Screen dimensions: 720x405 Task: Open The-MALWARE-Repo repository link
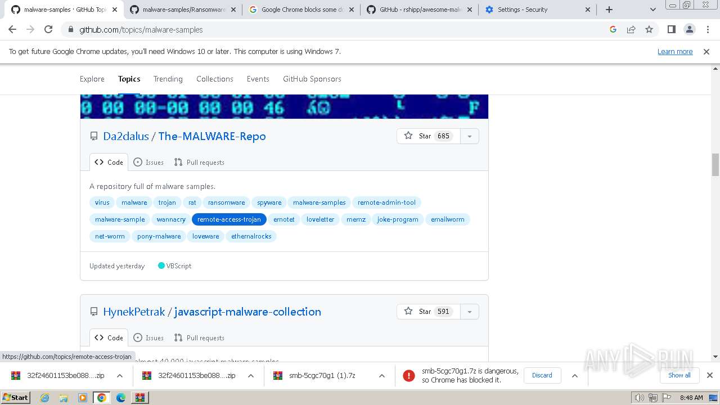coord(212,136)
